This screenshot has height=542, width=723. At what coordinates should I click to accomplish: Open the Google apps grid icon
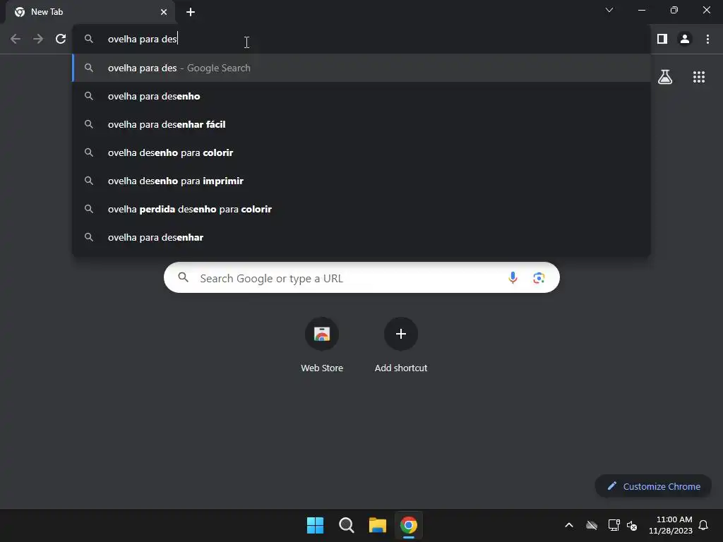coord(699,77)
